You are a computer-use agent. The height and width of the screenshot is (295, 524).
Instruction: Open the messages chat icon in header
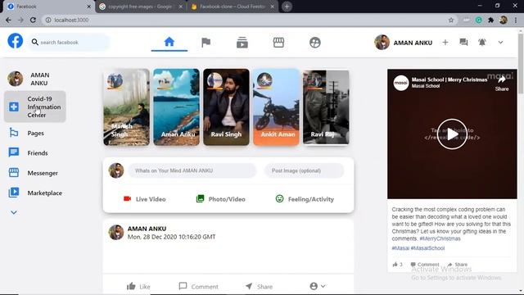pos(463,42)
